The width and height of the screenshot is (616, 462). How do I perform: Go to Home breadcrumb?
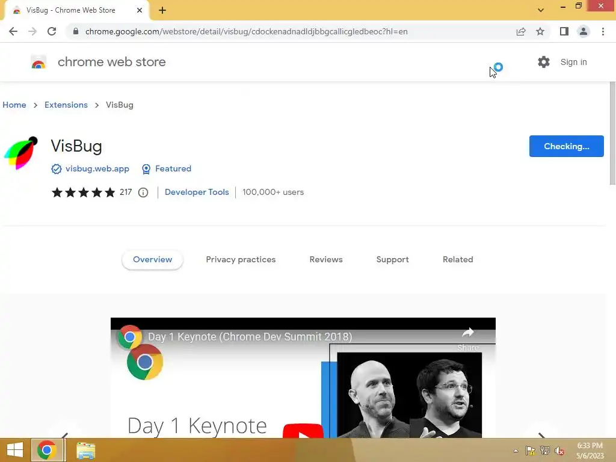coord(14,105)
